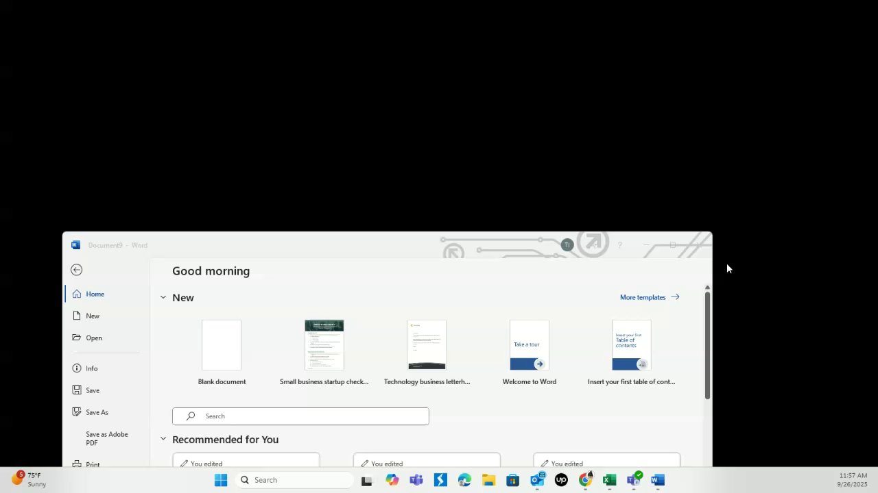
Task: Select Save as Adobe PDF
Action: (107, 438)
